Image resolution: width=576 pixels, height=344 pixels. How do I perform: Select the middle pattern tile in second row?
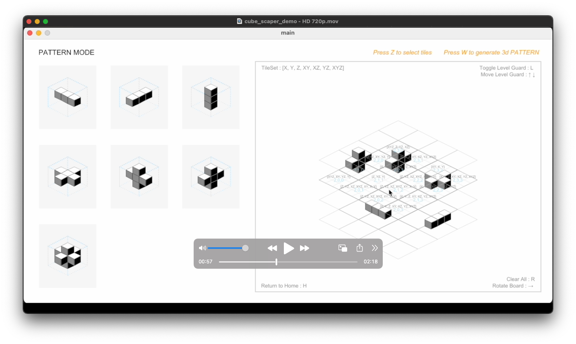click(139, 177)
